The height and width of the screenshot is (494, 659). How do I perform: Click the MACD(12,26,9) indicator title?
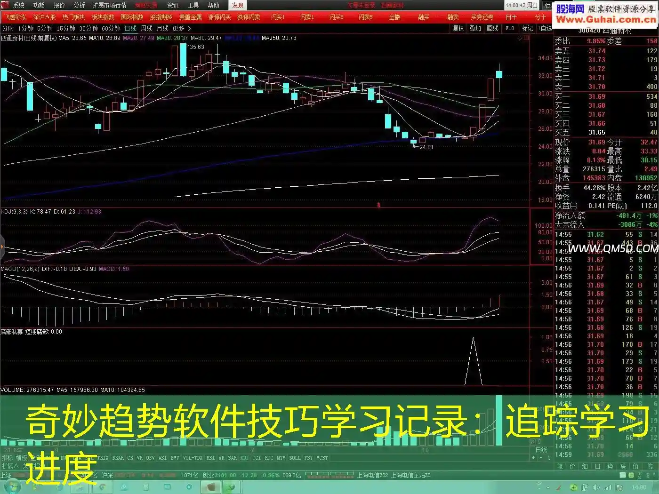coord(20,269)
